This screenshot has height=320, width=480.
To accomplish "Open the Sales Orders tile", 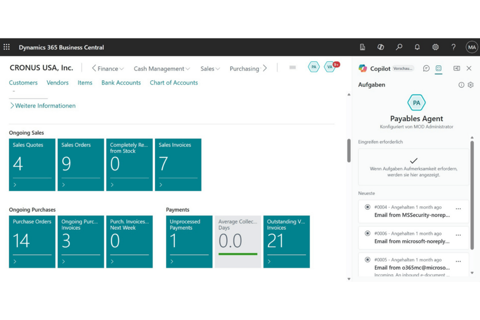I will pyautogui.click(x=81, y=165).
